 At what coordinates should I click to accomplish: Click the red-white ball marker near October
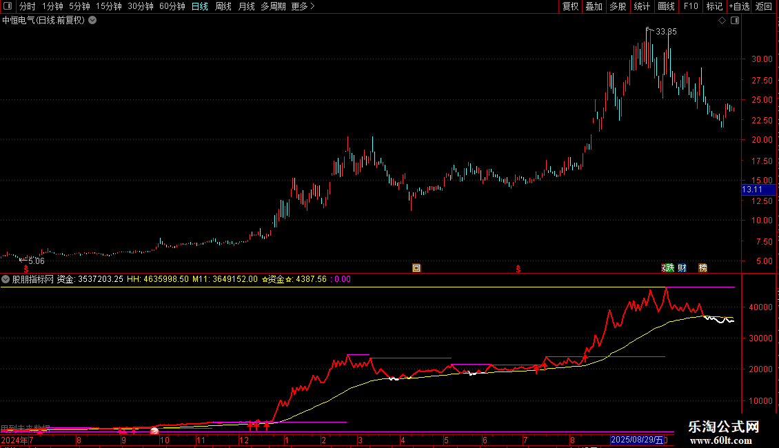coord(154,431)
